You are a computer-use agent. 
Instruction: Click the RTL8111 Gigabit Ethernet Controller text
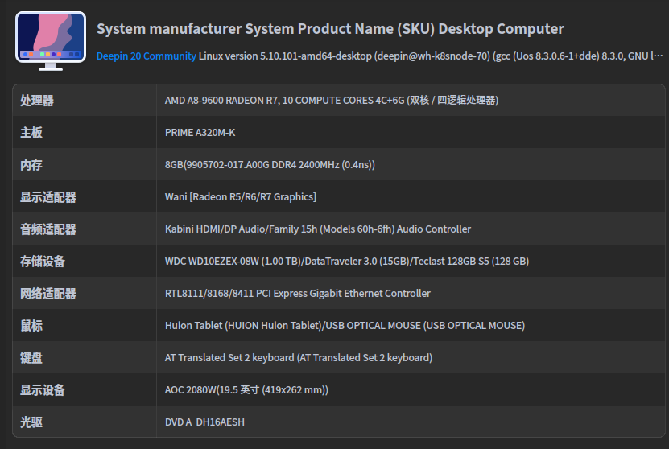pos(297,294)
